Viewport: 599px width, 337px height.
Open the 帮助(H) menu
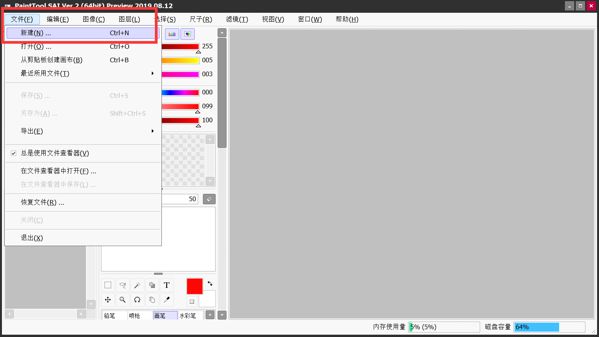coord(347,19)
